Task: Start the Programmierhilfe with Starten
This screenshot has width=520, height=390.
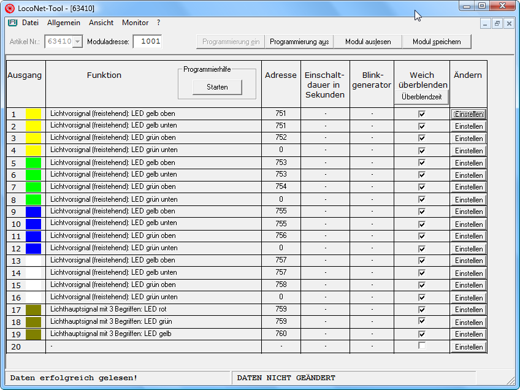Action: pyautogui.click(x=217, y=87)
